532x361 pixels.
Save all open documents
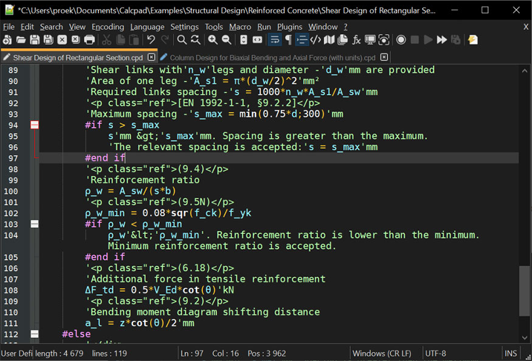(49, 40)
